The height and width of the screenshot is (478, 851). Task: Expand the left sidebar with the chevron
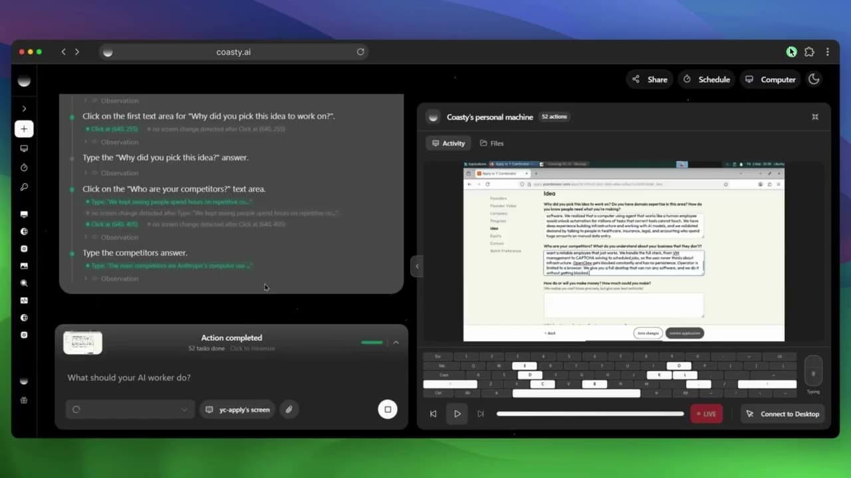[24, 108]
